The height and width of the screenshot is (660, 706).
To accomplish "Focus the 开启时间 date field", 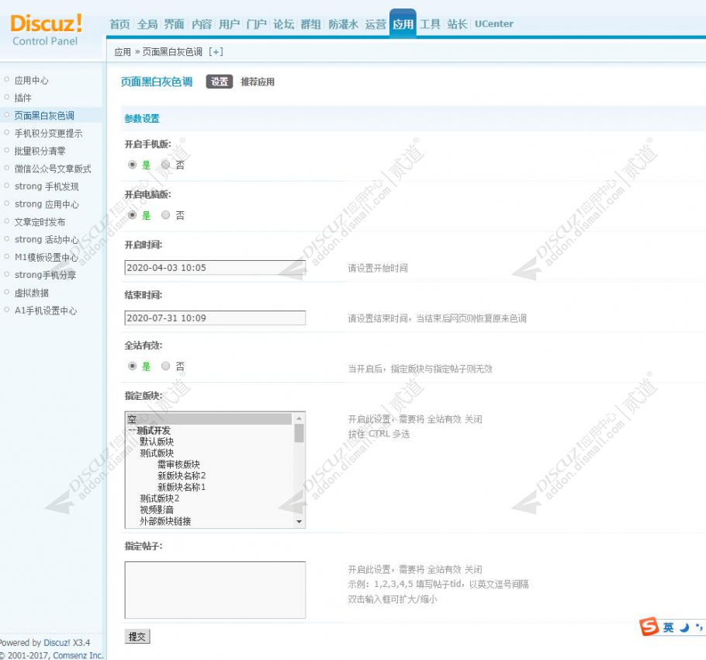I will 215,268.
